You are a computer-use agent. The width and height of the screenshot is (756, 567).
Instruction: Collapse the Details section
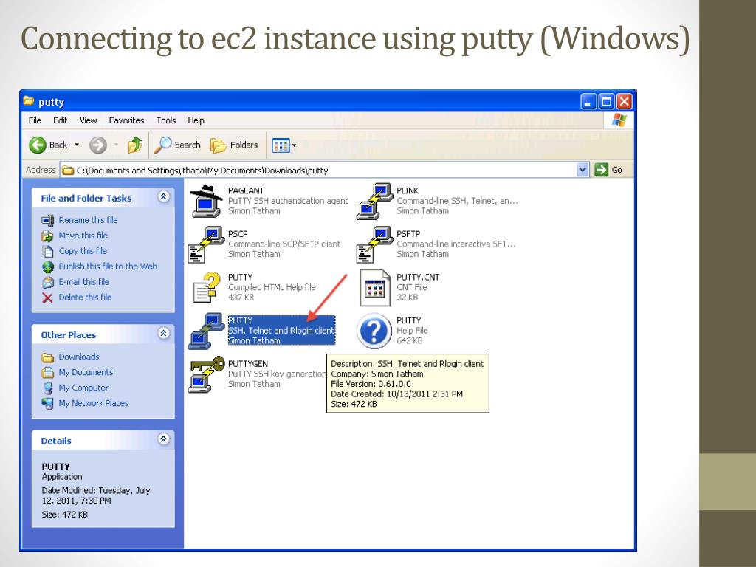click(x=163, y=439)
